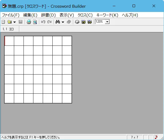The image size is (164, 140).
Task: Select the top-left grid cell with cursor
Action: coord(9,41)
